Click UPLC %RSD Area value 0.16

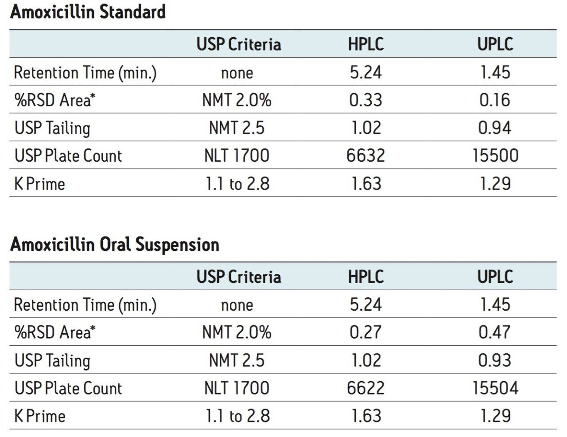coord(495,100)
